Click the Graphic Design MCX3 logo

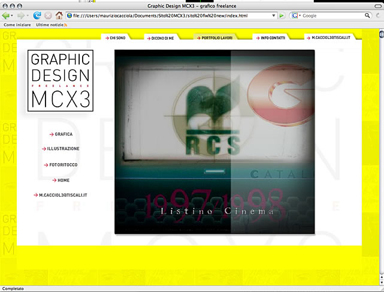(x=61, y=80)
